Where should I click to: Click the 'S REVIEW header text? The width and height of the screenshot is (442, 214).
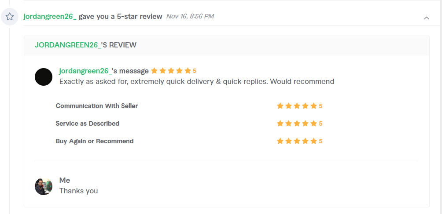119,45
